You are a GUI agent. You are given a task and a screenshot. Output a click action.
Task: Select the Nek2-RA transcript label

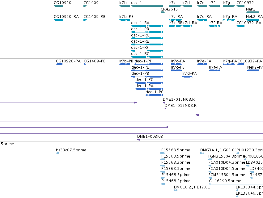coord(254,17)
